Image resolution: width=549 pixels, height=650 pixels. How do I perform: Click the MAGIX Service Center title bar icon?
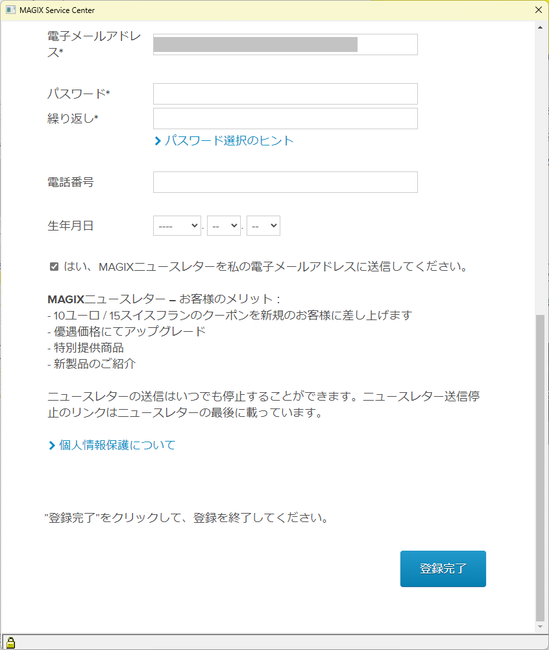(x=11, y=10)
